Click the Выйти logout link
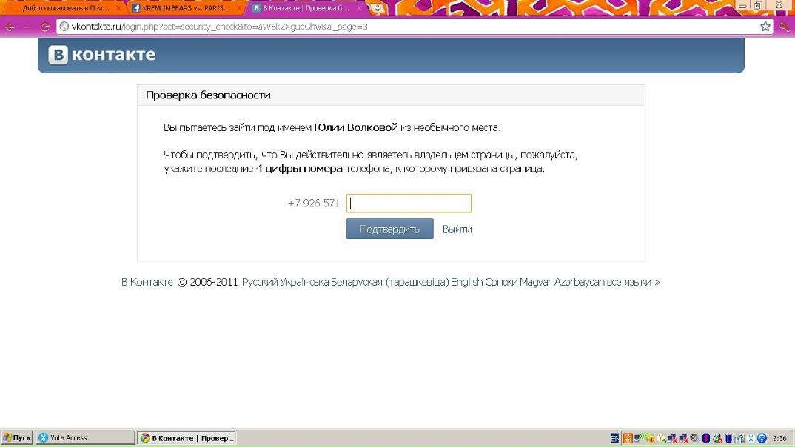 click(457, 229)
